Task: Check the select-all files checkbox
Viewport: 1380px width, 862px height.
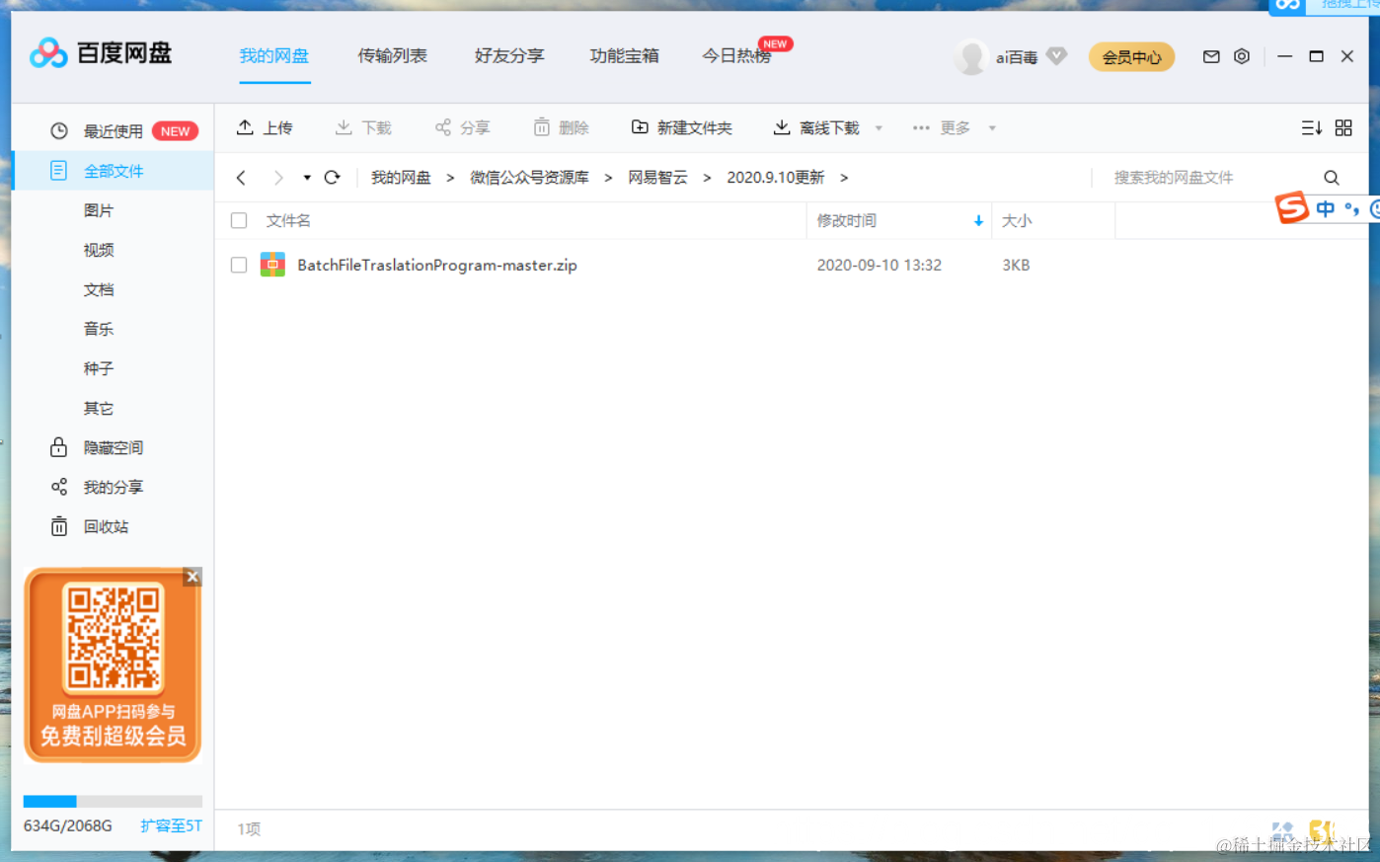Action: (x=238, y=220)
